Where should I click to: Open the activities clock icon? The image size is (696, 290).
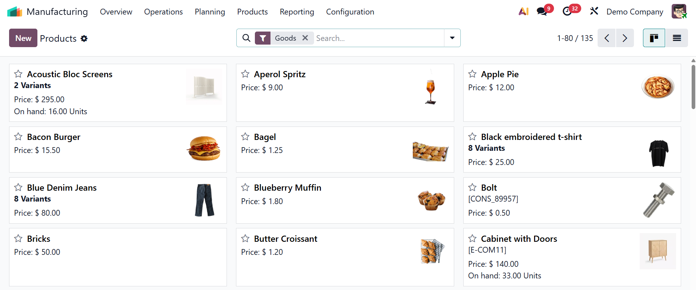[567, 12]
